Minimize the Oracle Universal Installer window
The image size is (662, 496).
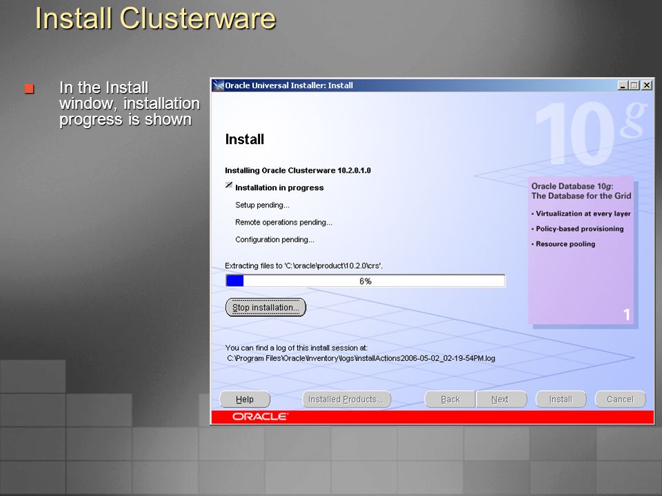(622, 85)
